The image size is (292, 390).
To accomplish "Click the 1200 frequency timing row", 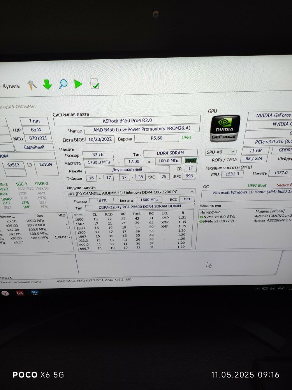I will tap(132, 231).
